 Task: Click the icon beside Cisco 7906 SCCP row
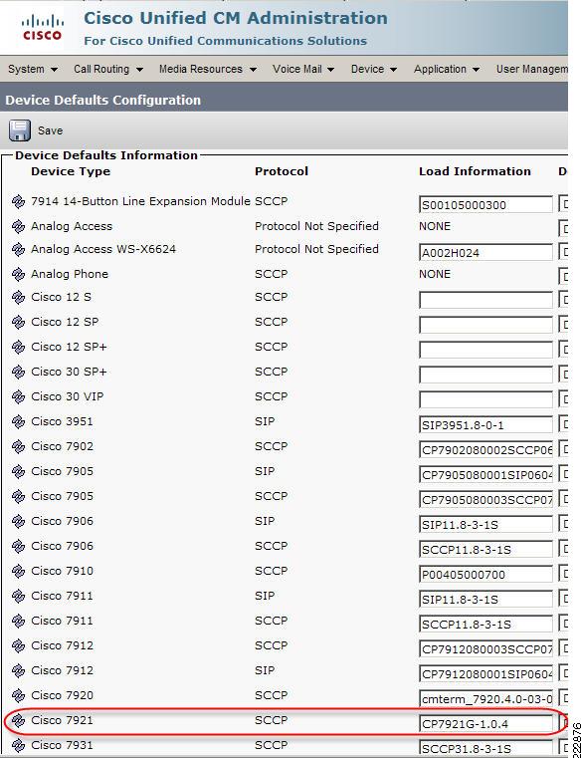pyautogui.click(x=18, y=546)
